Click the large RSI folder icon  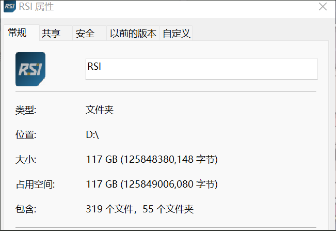(x=30, y=69)
